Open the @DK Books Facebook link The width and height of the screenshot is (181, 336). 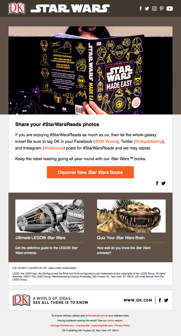pos(106,141)
